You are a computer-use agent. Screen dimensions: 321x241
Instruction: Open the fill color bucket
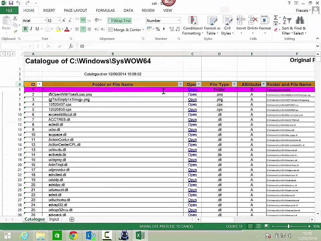(x=58, y=29)
